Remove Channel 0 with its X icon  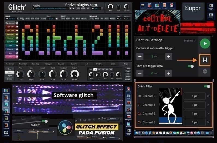[208, 96]
